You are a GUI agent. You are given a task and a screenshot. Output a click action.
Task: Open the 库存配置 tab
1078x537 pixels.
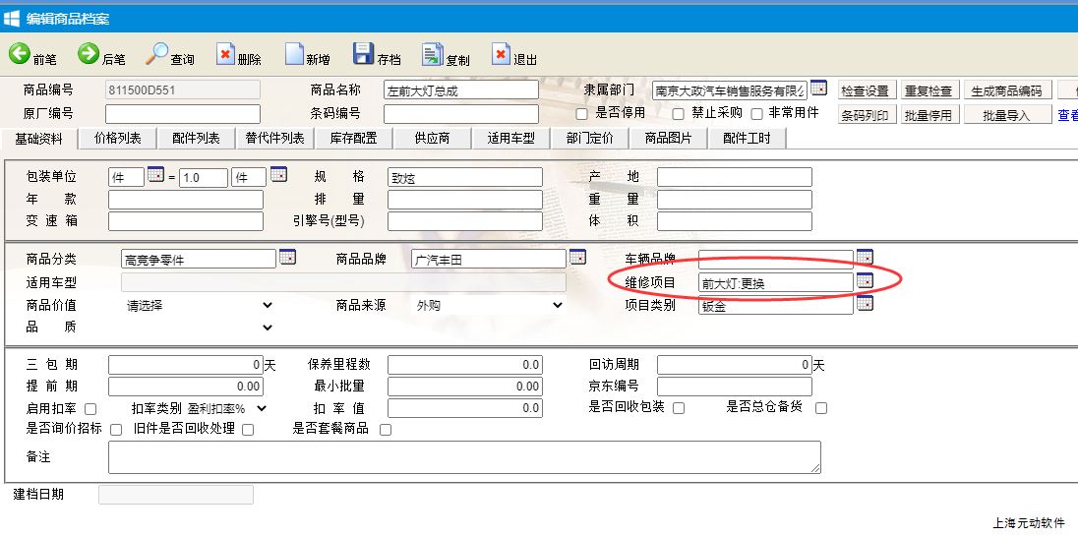click(x=353, y=139)
